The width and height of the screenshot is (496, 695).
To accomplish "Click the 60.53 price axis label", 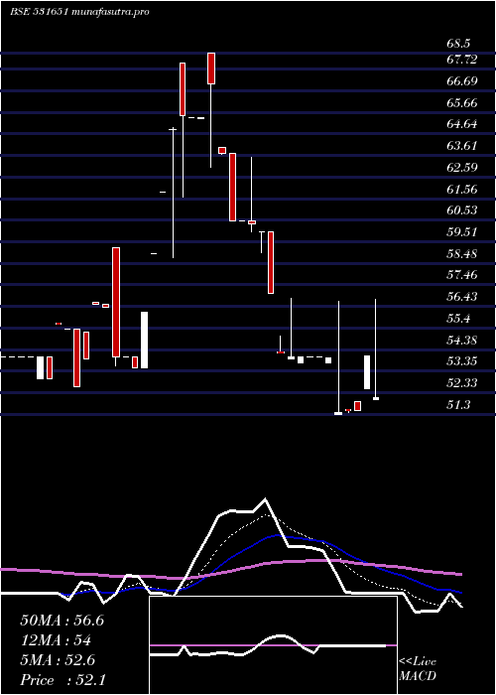I will (x=461, y=210).
